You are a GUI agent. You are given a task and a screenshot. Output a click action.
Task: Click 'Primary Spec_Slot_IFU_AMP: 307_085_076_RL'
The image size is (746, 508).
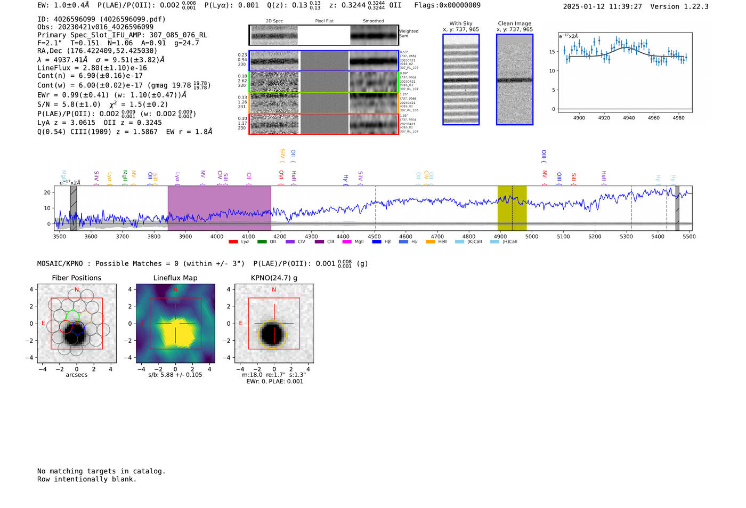pos(123,35)
